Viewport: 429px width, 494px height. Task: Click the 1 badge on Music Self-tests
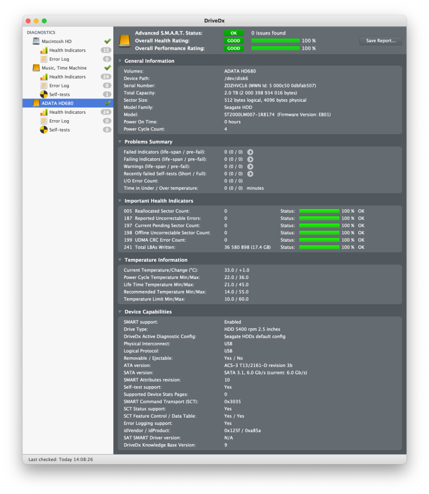tap(107, 94)
